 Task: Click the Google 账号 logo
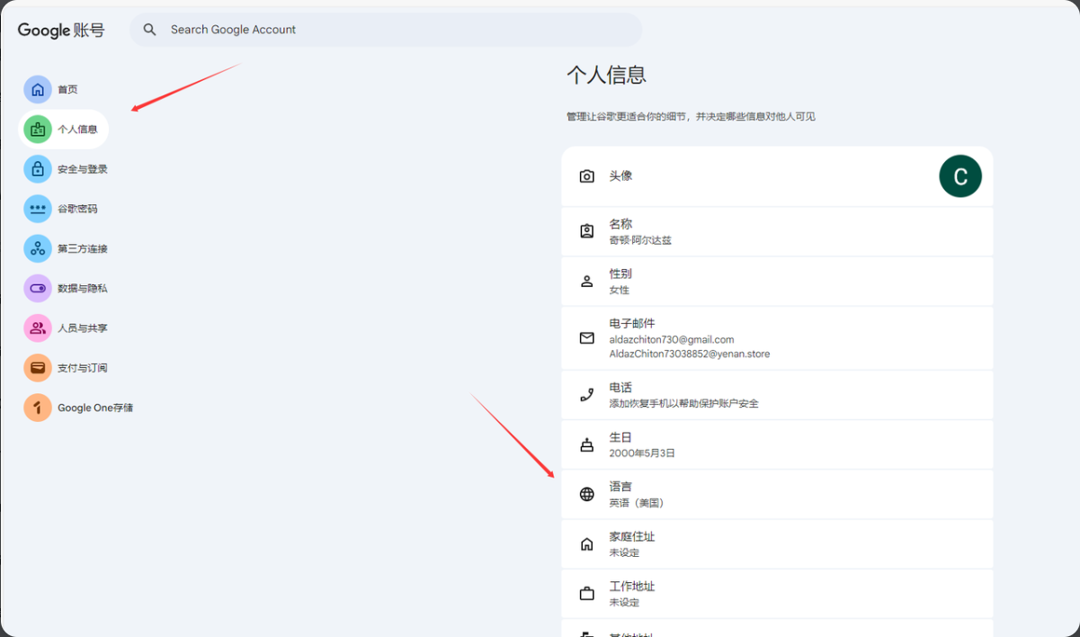(x=61, y=30)
